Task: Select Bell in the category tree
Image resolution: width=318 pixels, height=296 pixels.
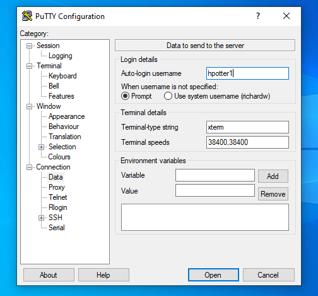Action: [x=54, y=86]
